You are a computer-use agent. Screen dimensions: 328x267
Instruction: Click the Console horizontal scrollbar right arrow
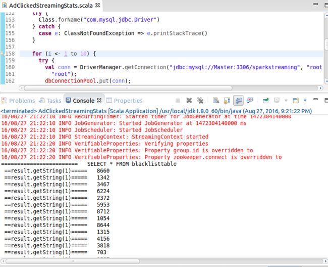(x=325, y=261)
